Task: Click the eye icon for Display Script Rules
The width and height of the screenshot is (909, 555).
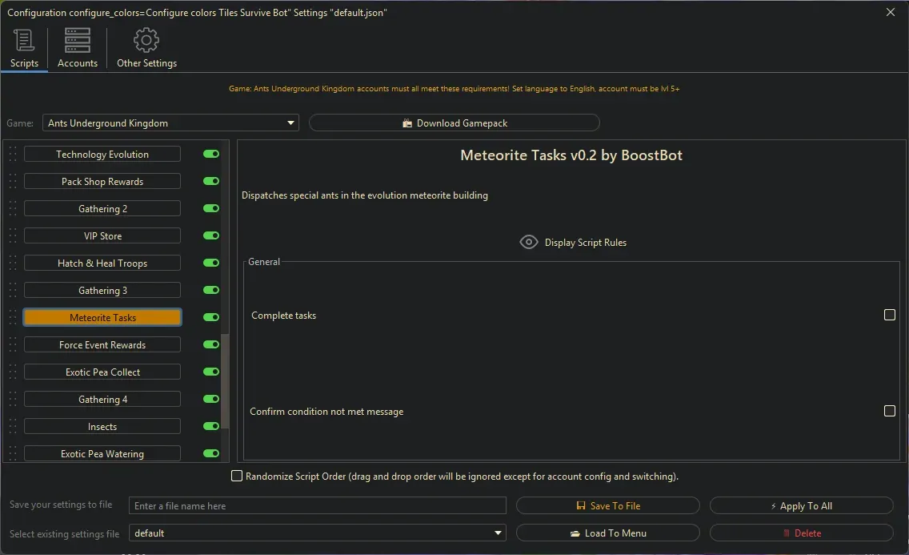Action: [x=528, y=242]
